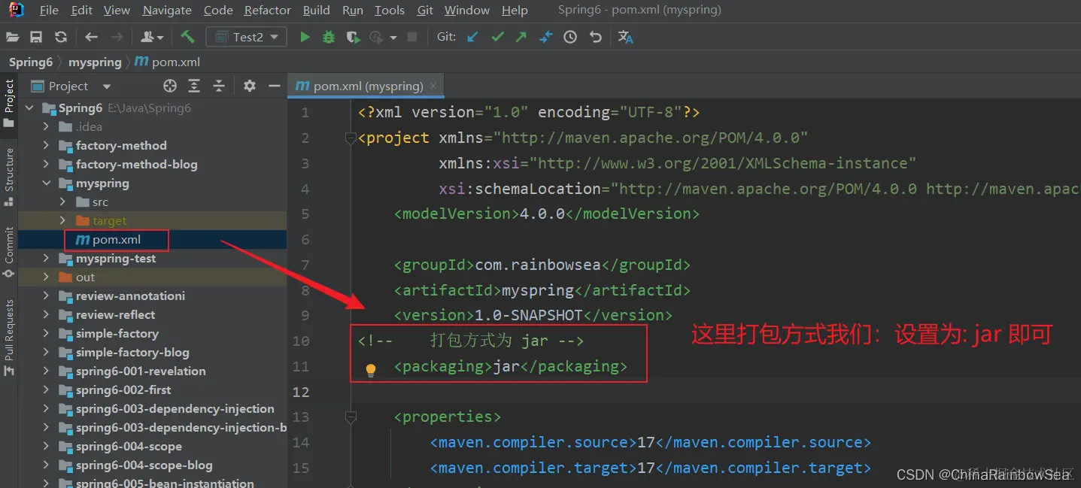Toggle the Structure tool window side tab
Viewport: 1081px width, 488px height.
pos(9,177)
